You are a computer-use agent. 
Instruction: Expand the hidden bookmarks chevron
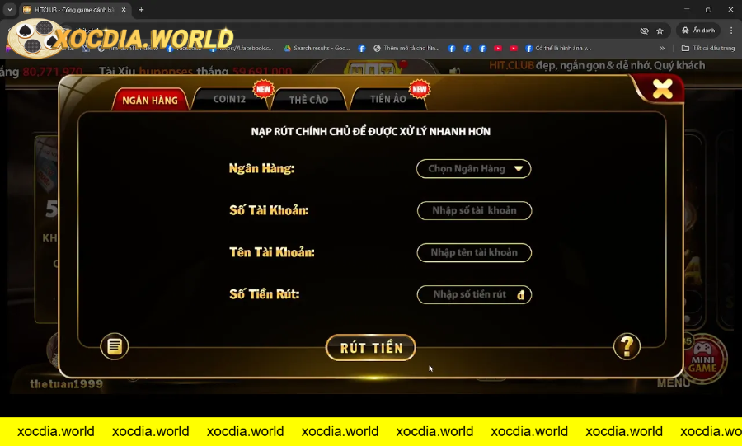tap(662, 49)
